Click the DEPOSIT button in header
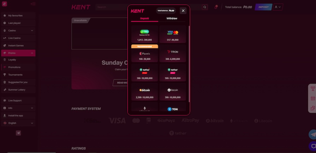Screen dimensions: 316x153 pyautogui.click(x=263, y=7)
